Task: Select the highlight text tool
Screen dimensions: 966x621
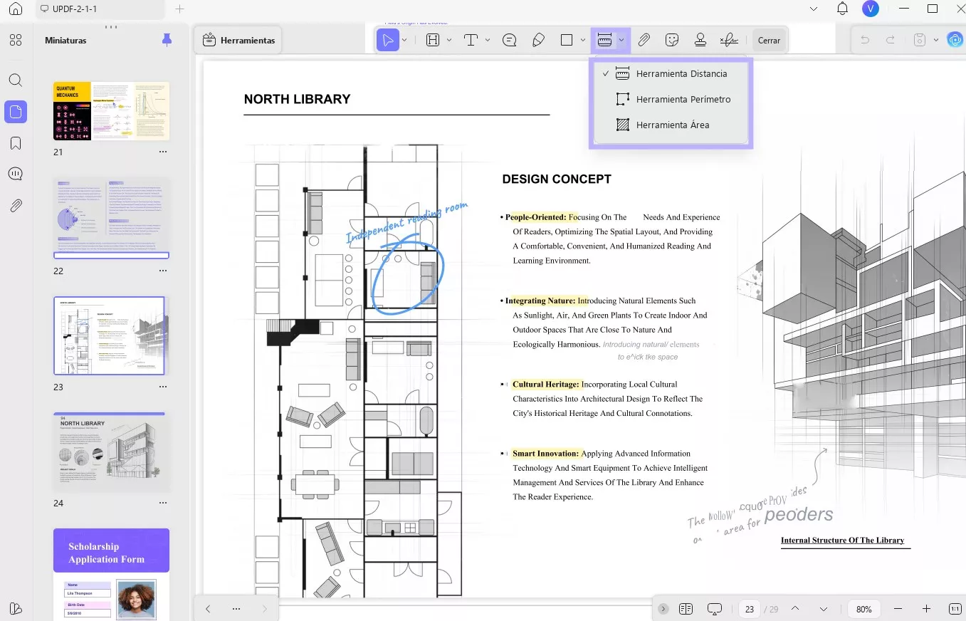Action: click(433, 41)
